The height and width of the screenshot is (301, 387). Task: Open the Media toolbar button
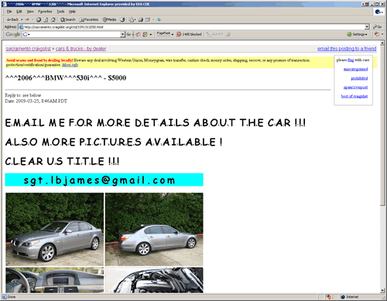109,19
